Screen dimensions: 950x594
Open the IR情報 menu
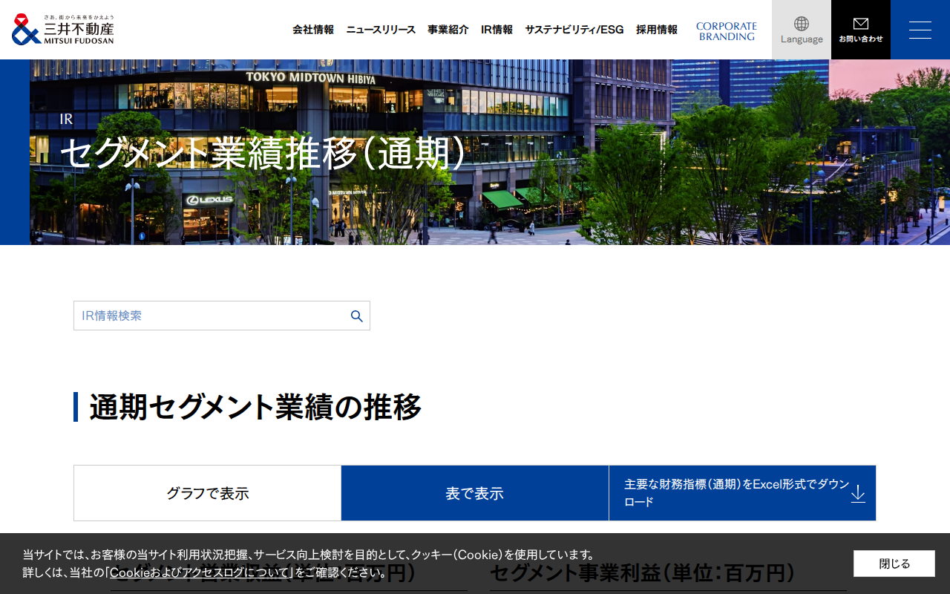497,30
